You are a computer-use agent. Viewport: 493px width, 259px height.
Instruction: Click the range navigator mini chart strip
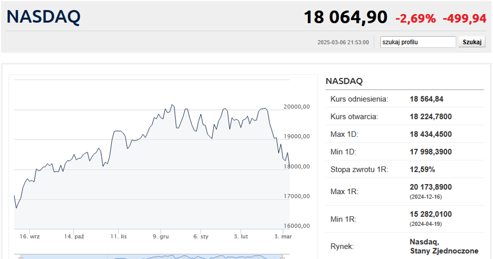tap(151, 256)
